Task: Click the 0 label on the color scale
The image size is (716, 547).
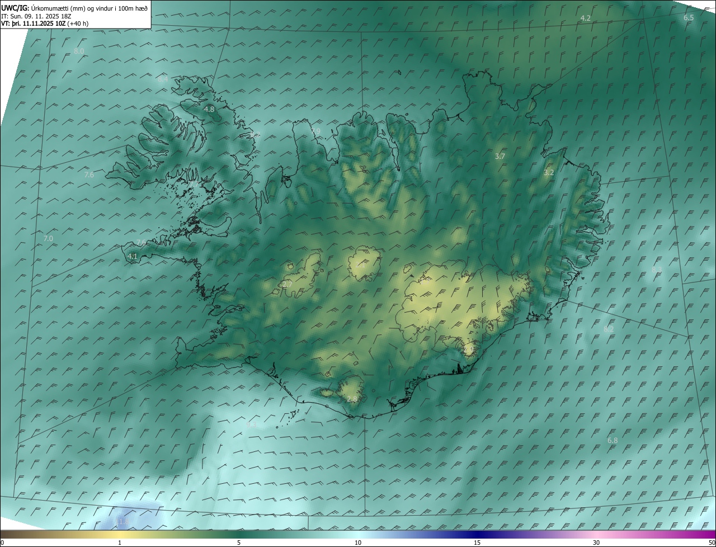Action: pyautogui.click(x=2, y=543)
